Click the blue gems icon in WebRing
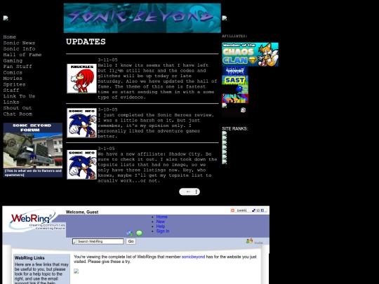Image resolution: width=379 pixels, height=284 pixels. (x=130, y=233)
